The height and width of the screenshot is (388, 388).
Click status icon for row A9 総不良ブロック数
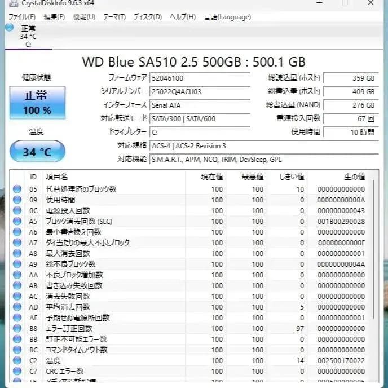17,264
